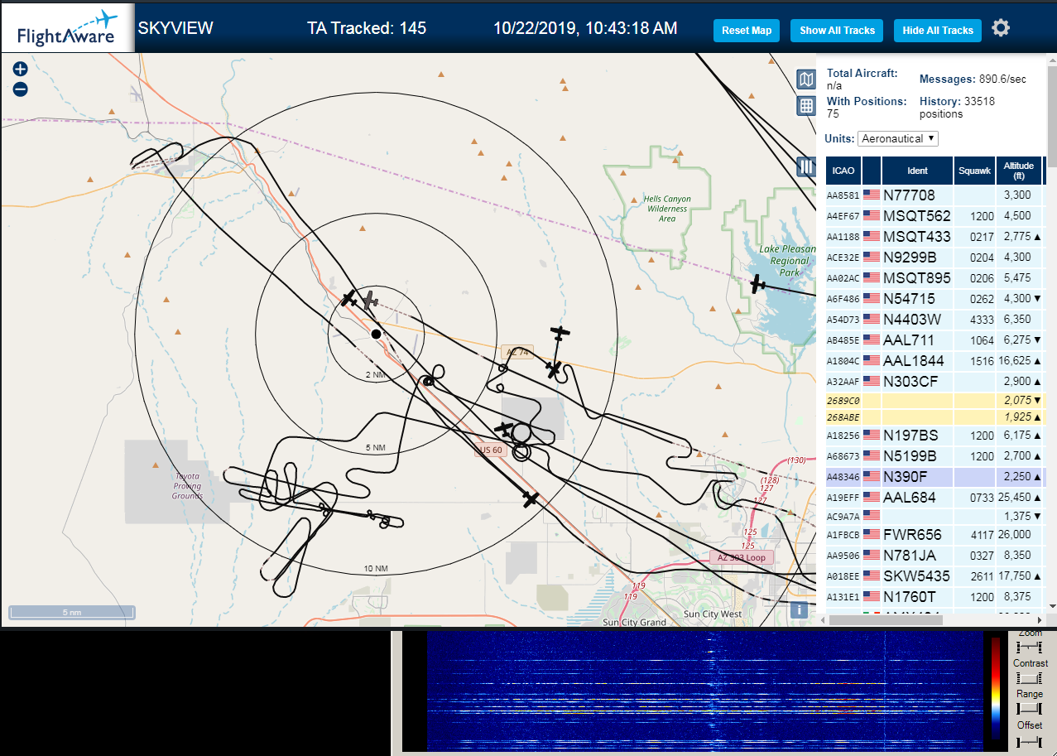This screenshot has height=756, width=1057.
Task: Select the N197BS ident cell
Action: (917, 436)
